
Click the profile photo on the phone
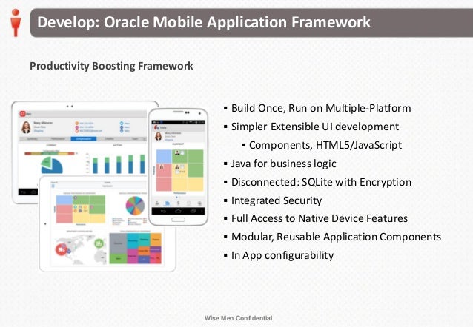(x=158, y=136)
